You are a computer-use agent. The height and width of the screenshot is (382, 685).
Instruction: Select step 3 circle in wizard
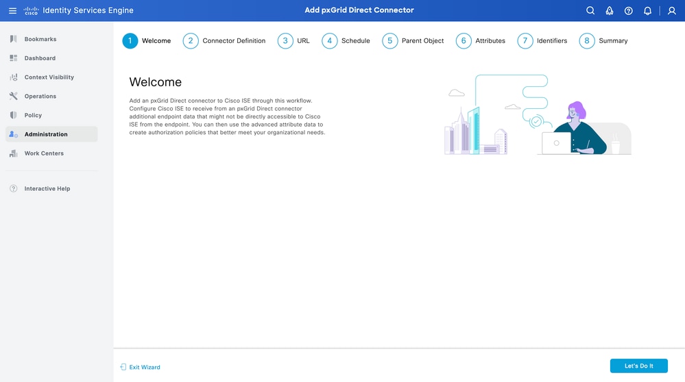(x=285, y=40)
